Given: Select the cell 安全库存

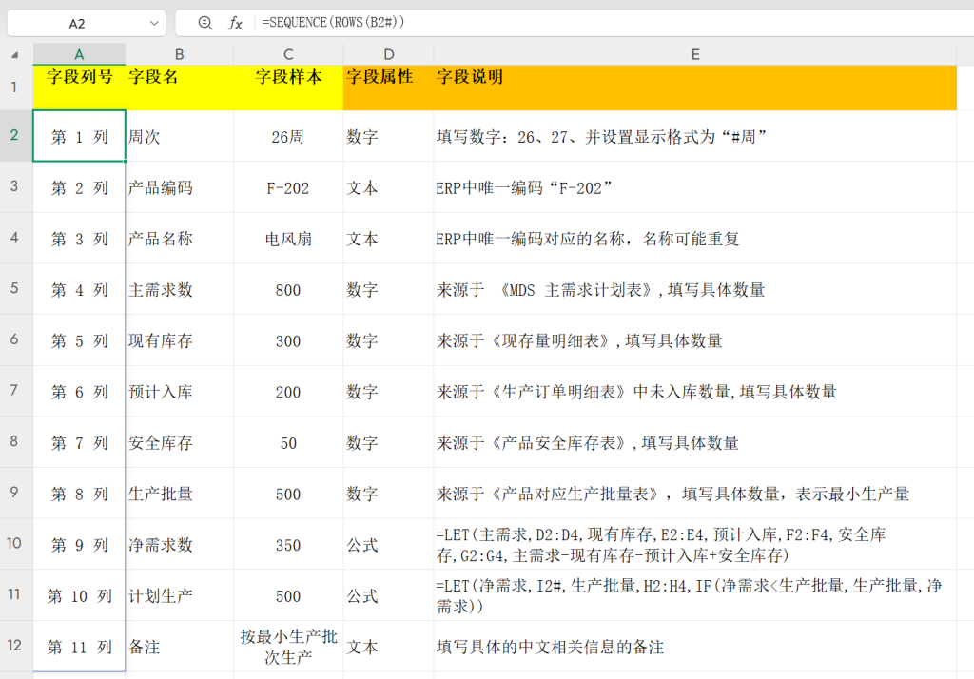Looking at the screenshot, I should (x=180, y=442).
